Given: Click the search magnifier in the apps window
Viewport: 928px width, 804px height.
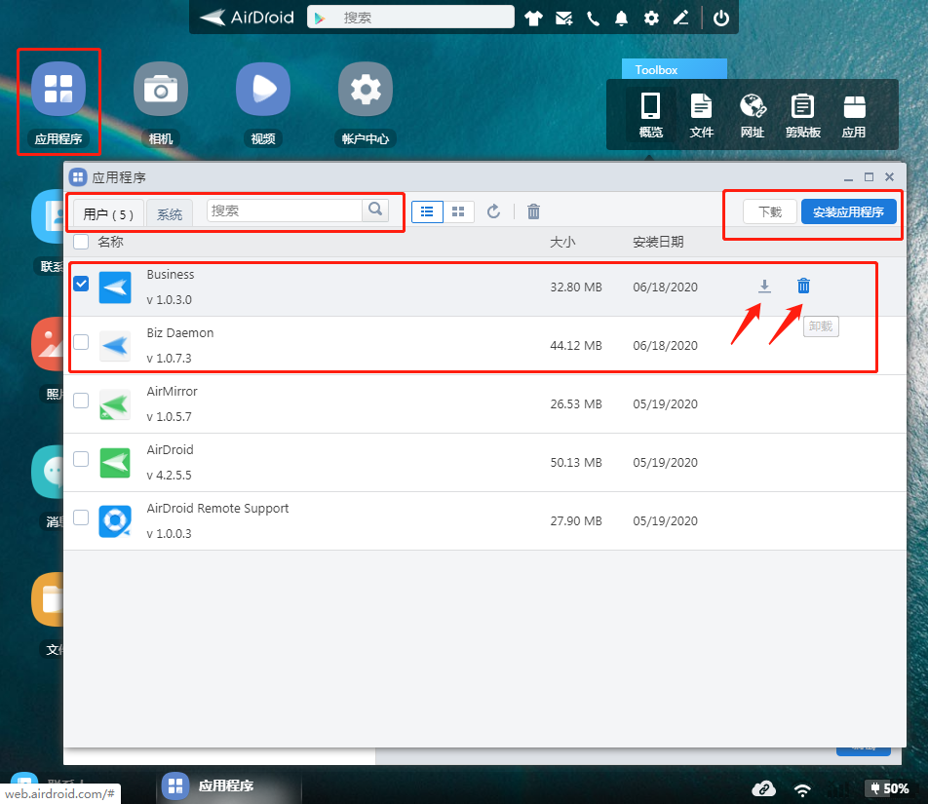Looking at the screenshot, I should pos(375,210).
